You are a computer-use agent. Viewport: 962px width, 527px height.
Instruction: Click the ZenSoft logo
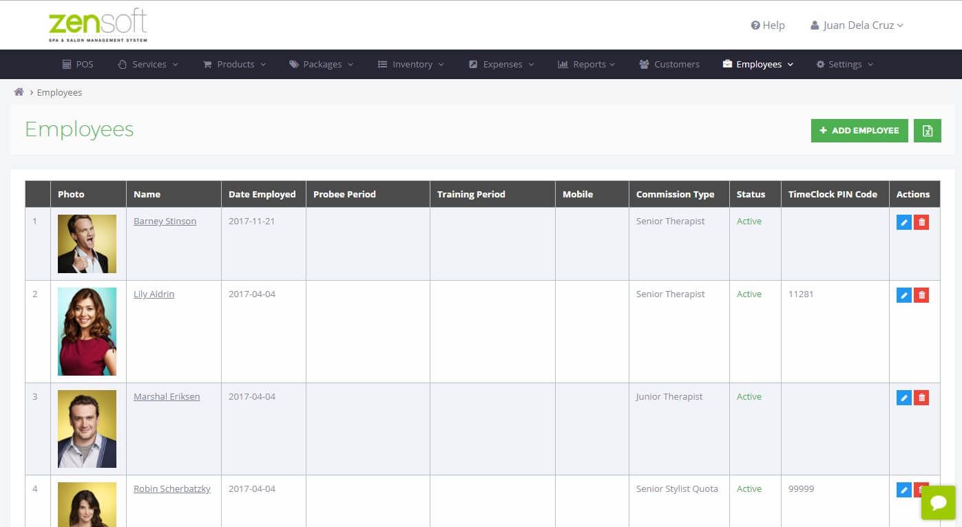(98, 26)
